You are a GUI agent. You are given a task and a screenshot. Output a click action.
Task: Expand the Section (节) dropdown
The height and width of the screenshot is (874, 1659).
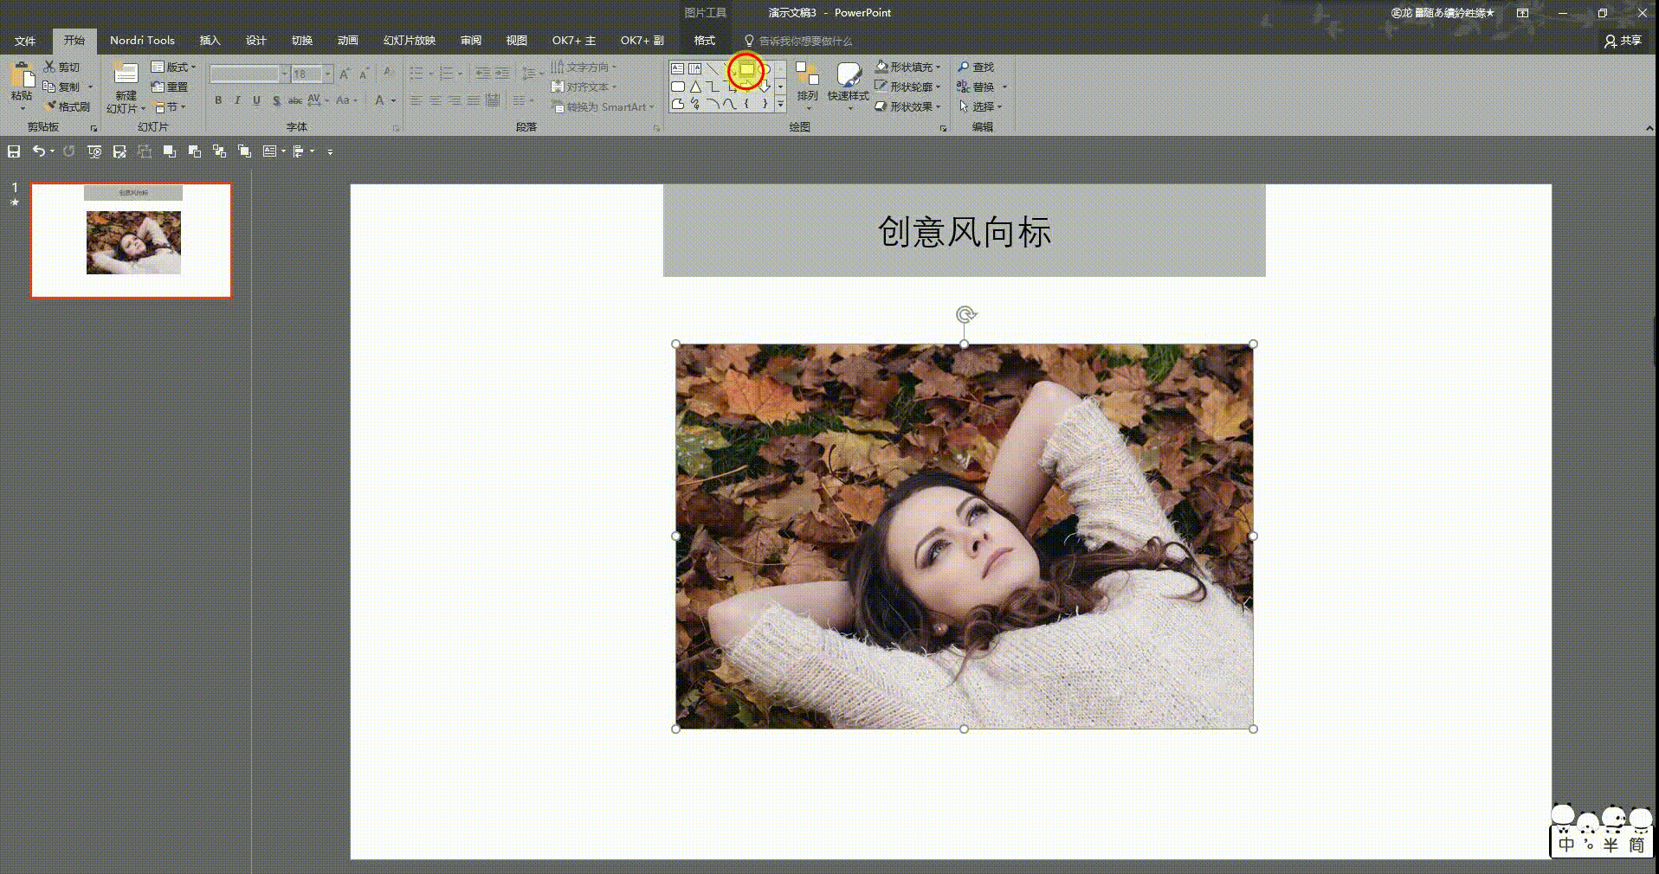(x=170, y=106)
